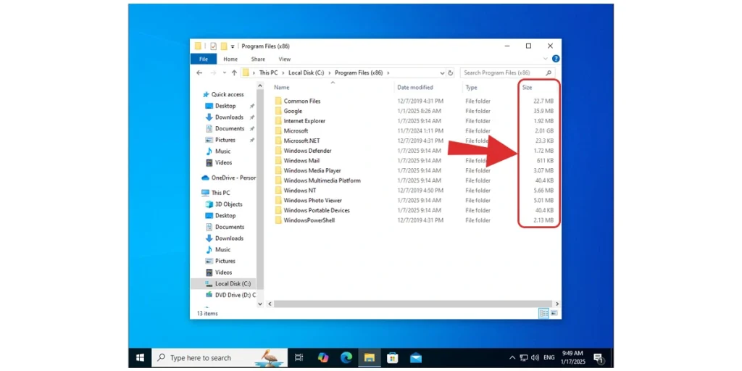Image resolution: width=742 pixels, height=371 pixels.
Task: Launch Microsoft Edge from the taskbar
Action: pyautogui.click(x=346, y=358)
